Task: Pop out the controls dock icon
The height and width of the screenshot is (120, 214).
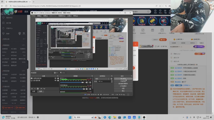Action: (131, 76)
